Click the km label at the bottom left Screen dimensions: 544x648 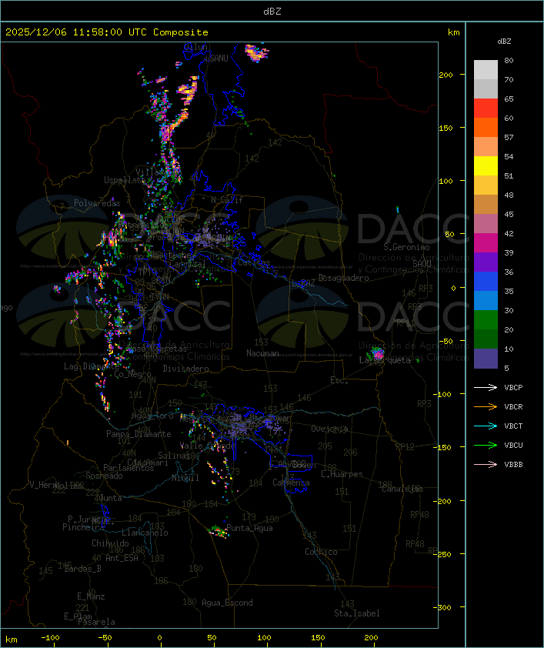coord(11,640)
